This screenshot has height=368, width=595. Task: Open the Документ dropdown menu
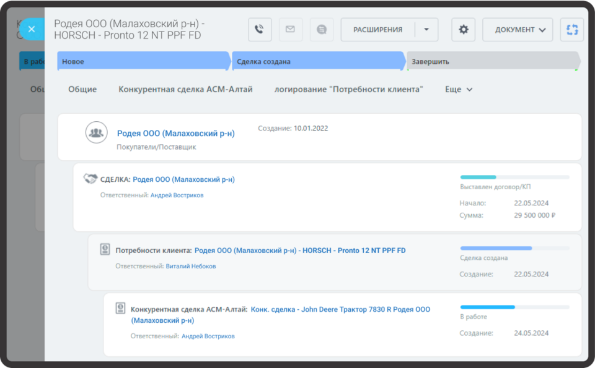518,30
